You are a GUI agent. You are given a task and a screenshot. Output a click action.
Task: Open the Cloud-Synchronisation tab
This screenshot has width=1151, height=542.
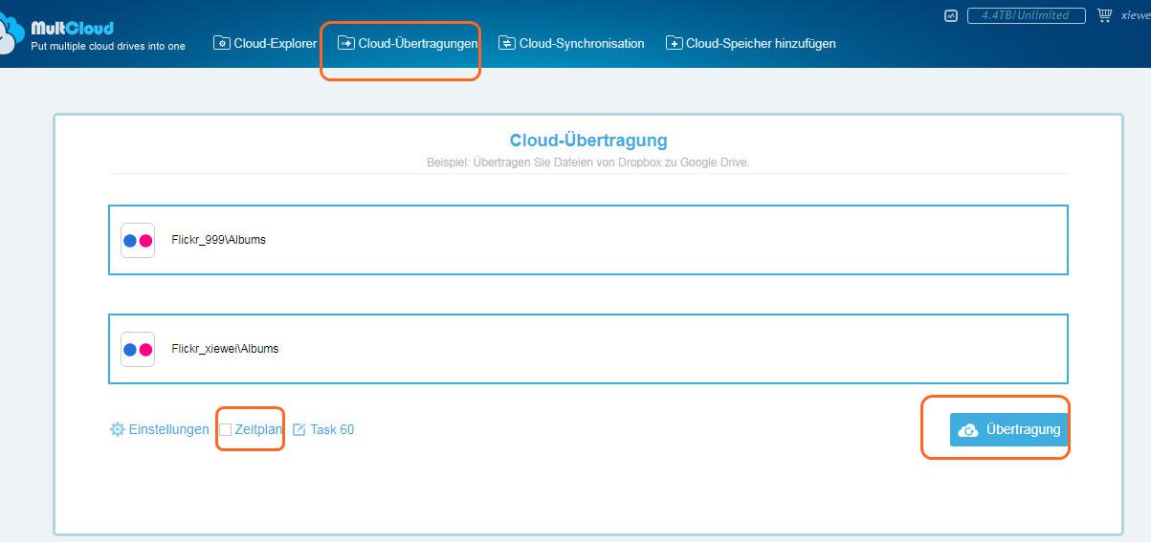click(571, 43)
